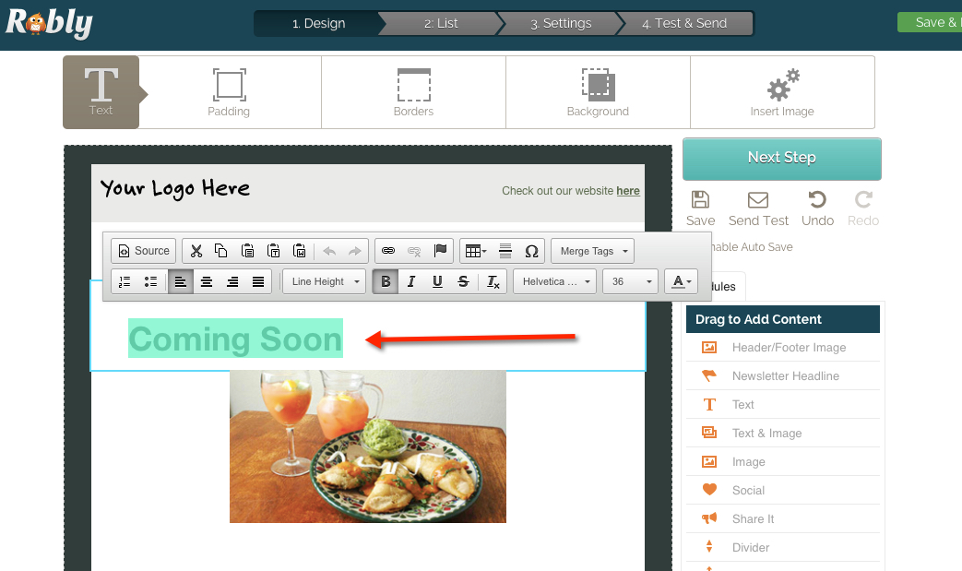
Task: Click the Next Step button
Action: [781, 158]
